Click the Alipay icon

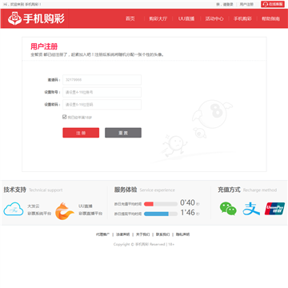pyautogui.click(x=251, y=209)
